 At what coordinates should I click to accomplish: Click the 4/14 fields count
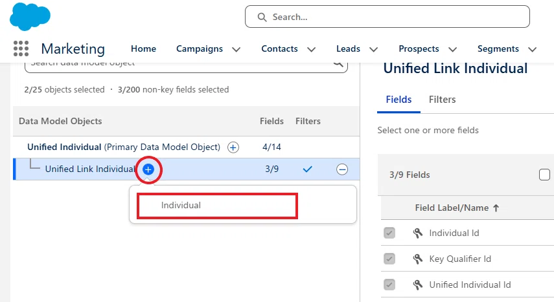pos(271,147)
